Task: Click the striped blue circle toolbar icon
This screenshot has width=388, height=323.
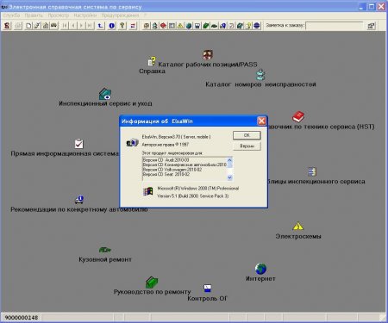Action: click(257, 26)
